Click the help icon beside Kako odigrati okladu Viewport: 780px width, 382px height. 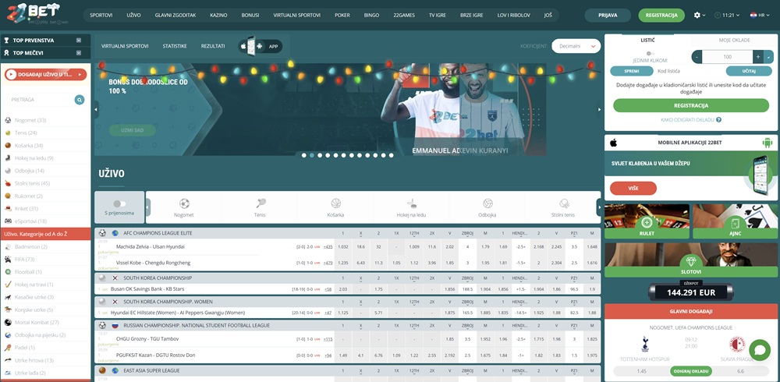718,120
